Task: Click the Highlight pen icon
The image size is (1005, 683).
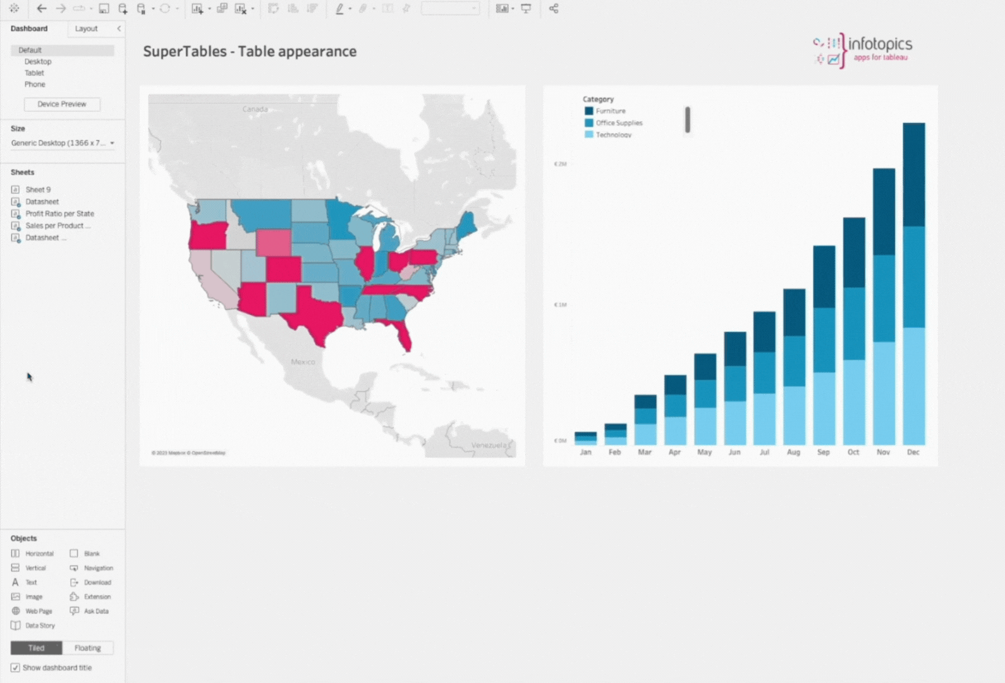Action: pos(339,8)
